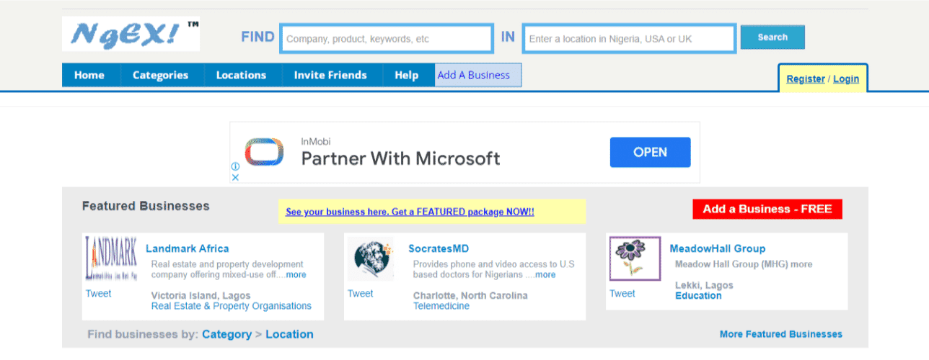Find businesses by Category link

point(226,334)
